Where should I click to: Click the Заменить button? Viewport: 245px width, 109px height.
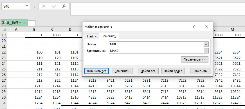(122, 71)
